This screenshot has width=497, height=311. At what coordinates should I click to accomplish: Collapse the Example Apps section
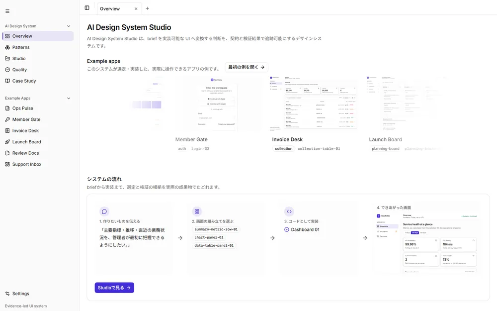pyautogui.click(x=69, y=98)
